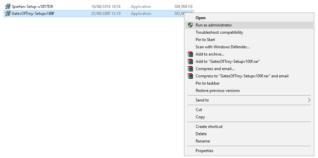Click WinRAR icon beside Compress to rar and email
Viewport: 318px width, 158px height.
tap(190, 76)
